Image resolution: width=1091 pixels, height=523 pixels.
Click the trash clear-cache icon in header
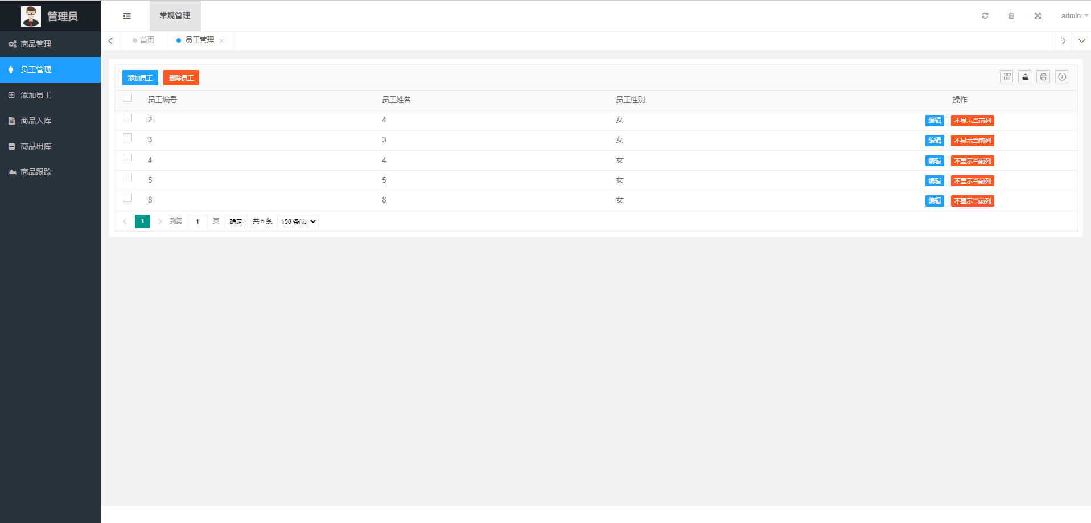click(x=1011, y=16)
